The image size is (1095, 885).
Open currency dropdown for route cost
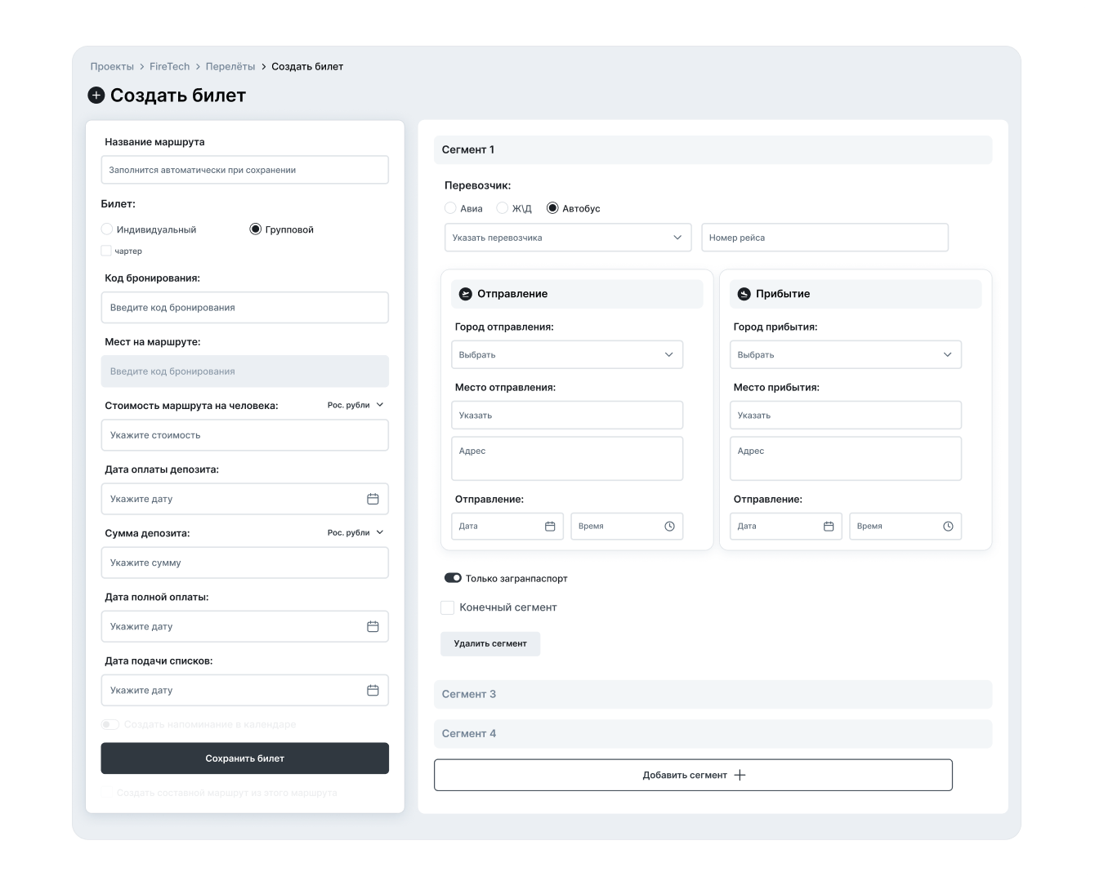pyautogui.click(x=355, y=405)
